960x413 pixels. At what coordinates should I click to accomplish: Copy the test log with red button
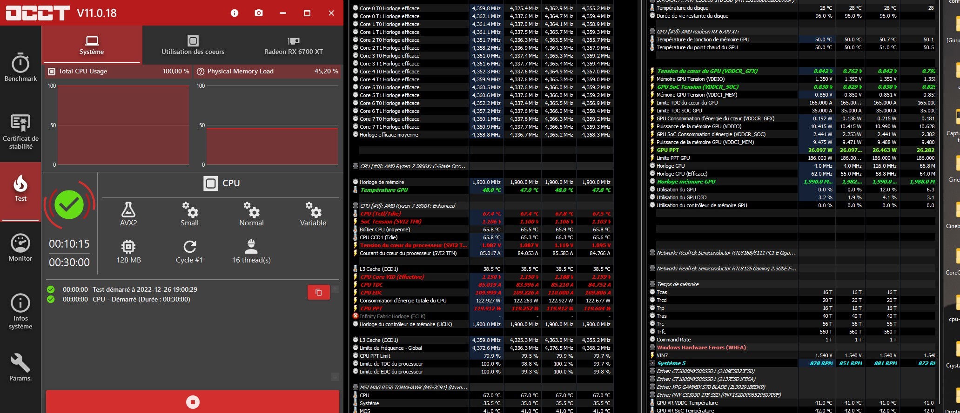pyautogui.click(x=319, y=292)
